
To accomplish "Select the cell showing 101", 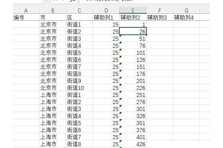I will [133, 53].
